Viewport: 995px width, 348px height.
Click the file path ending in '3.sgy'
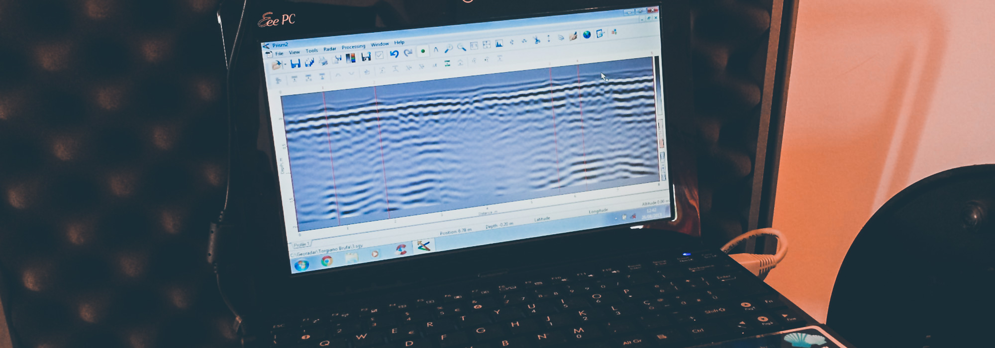pos(327,250)
